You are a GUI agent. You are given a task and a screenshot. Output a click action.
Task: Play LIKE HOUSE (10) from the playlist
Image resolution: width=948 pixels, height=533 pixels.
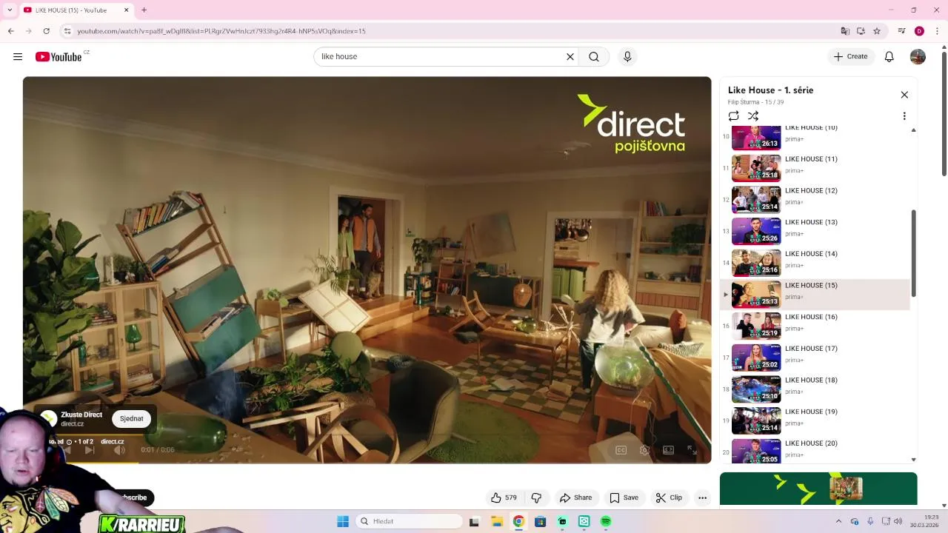click(815, 137)
